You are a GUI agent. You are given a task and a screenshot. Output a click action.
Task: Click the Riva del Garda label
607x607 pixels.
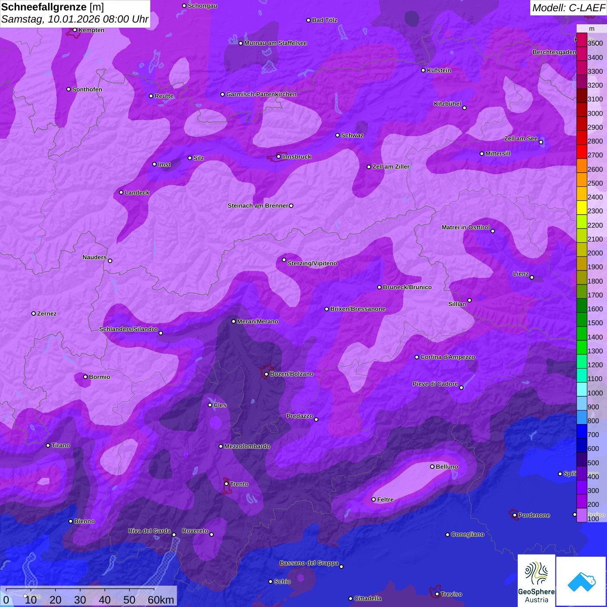[x=150, y=531]
